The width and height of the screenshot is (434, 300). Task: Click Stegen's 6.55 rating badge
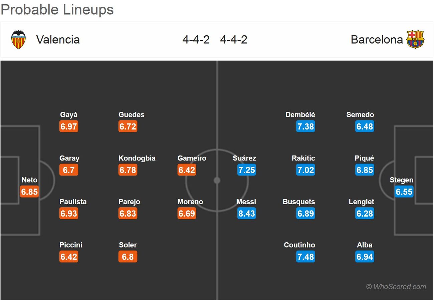pos(404,192)
